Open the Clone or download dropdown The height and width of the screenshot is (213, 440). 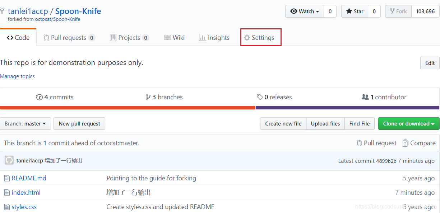409,124
